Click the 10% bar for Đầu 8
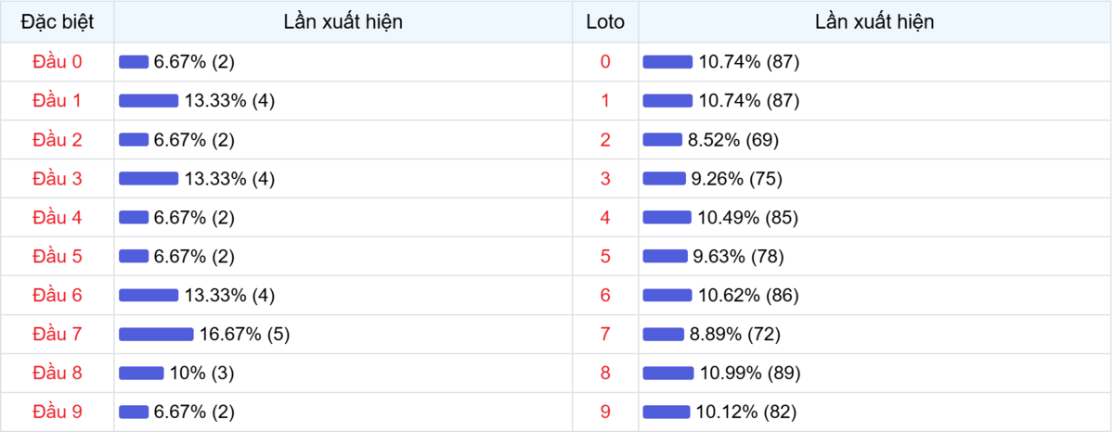The height and width of the screenshot is (432, 1114). coord(141,374)
